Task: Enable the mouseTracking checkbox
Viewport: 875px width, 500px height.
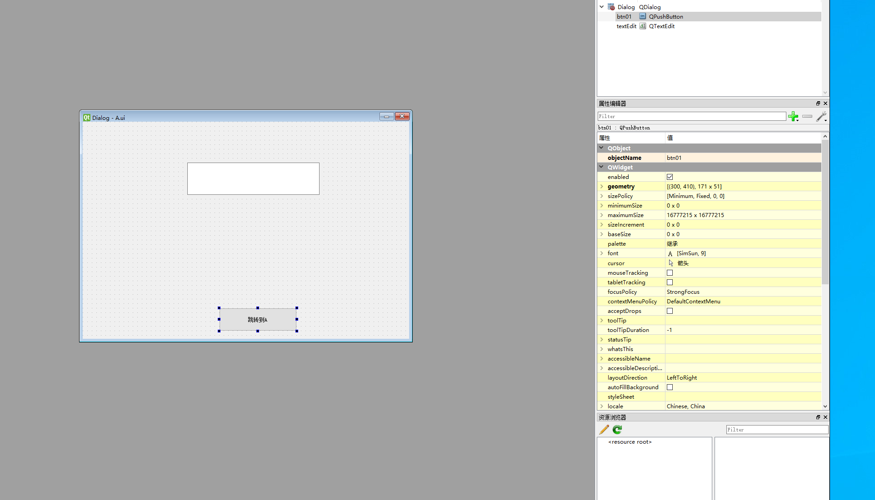Action: point(670,273)
